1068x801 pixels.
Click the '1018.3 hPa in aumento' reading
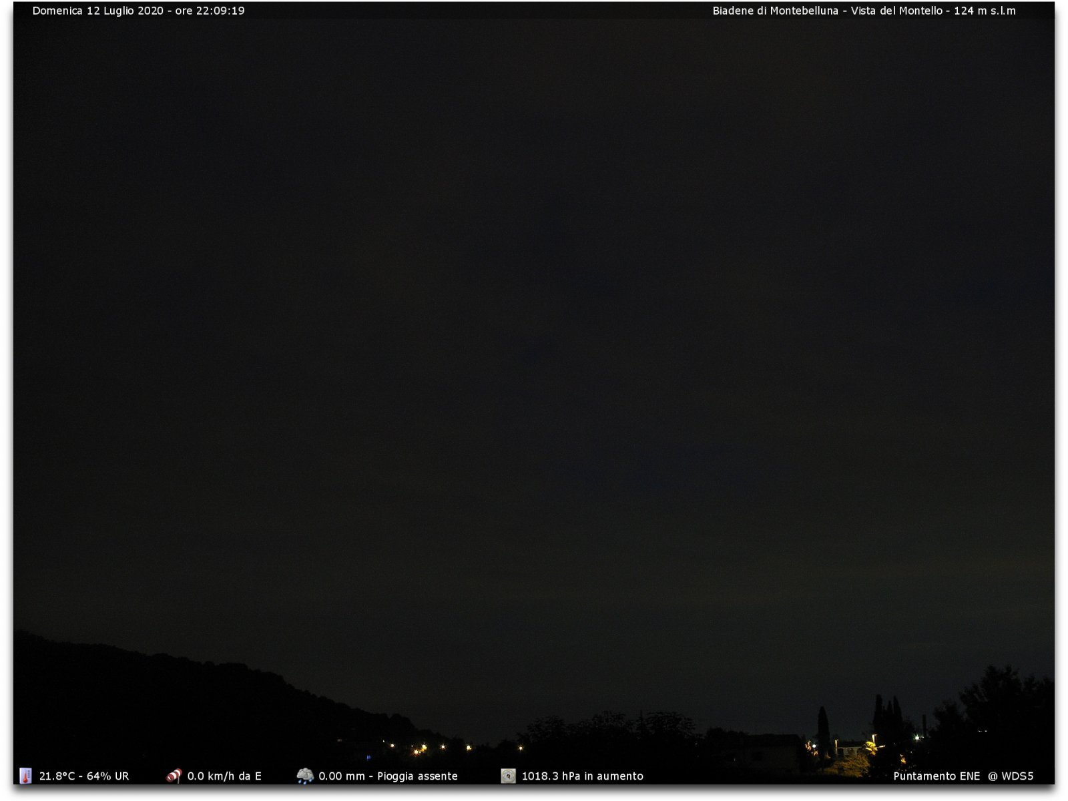click(582, 776)
